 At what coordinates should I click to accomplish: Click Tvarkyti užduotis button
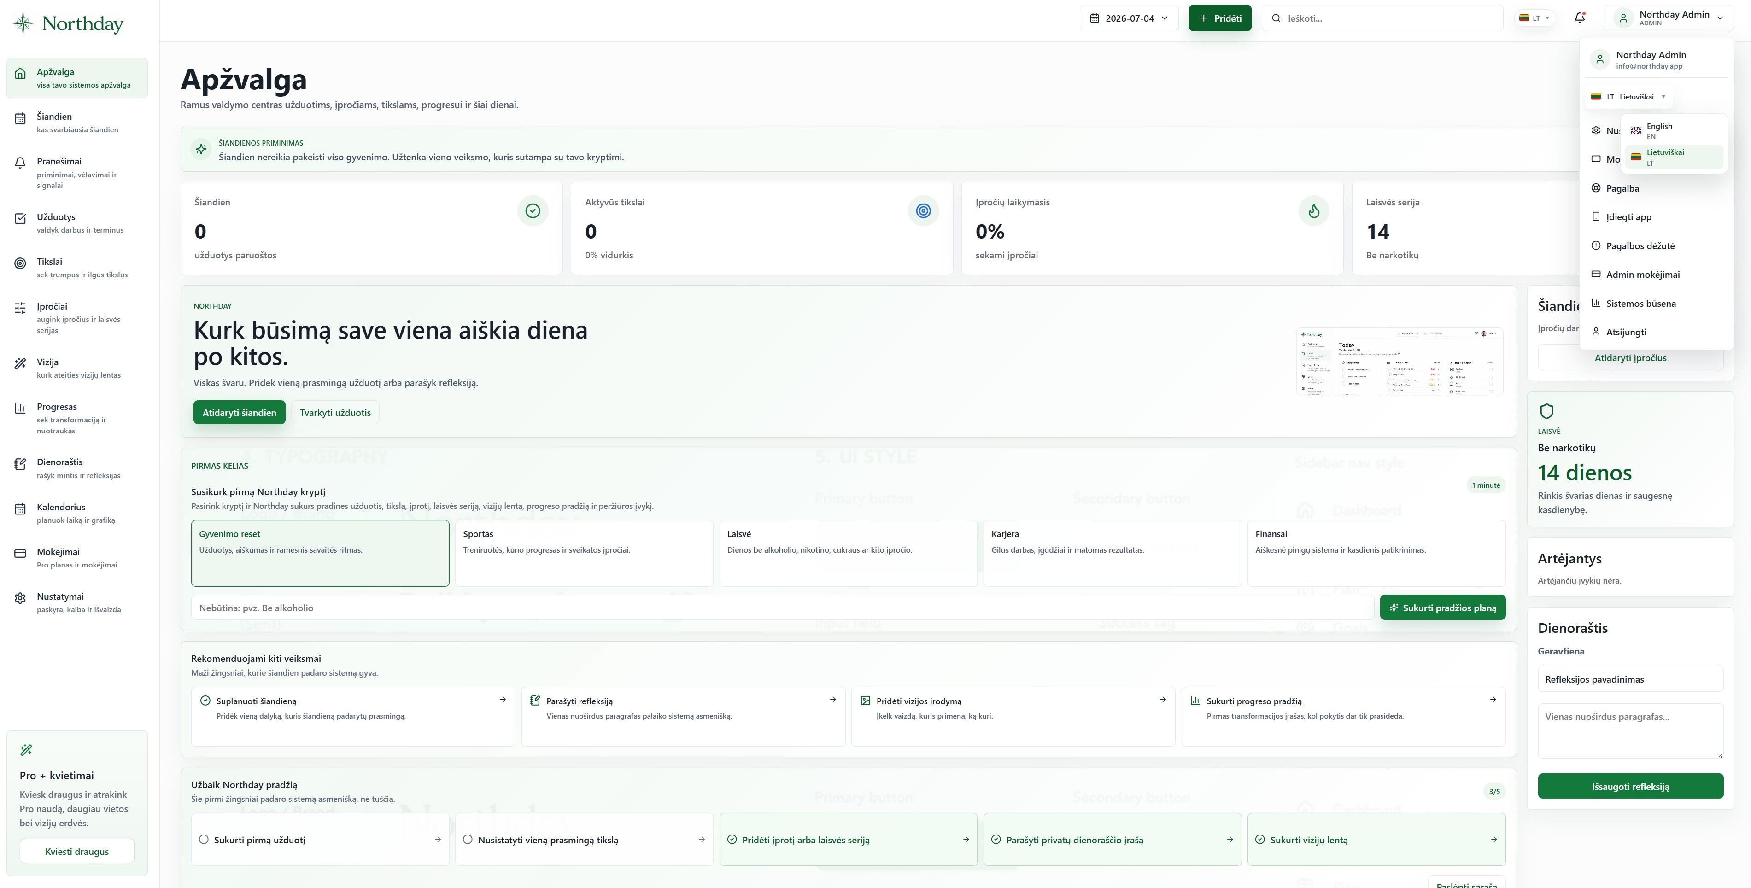pos(335,412)
